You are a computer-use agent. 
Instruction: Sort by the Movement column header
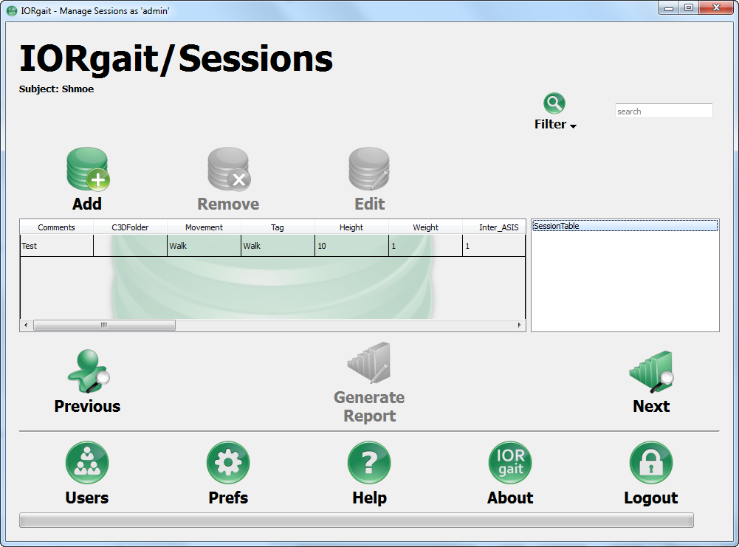[x=204, y=227]
